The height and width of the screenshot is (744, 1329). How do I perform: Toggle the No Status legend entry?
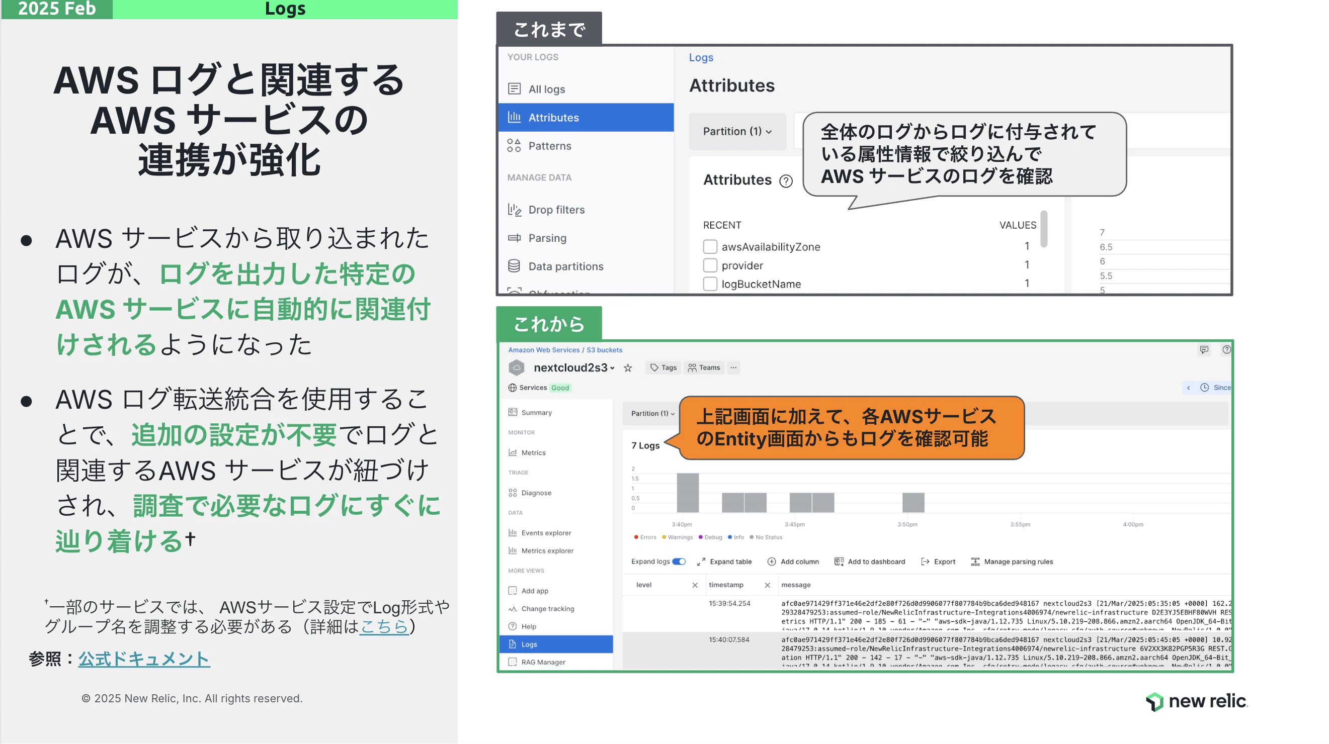point(766,537)
